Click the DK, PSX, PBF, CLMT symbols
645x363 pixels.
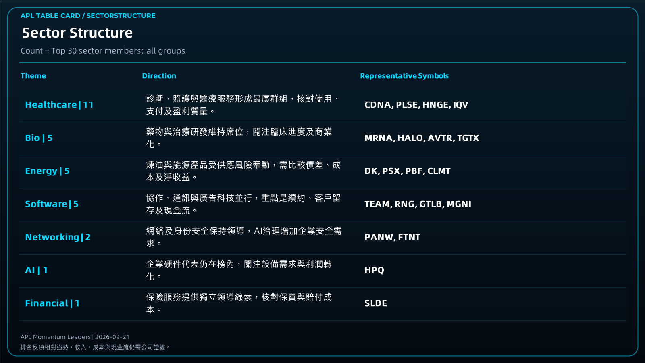[407, 171]
